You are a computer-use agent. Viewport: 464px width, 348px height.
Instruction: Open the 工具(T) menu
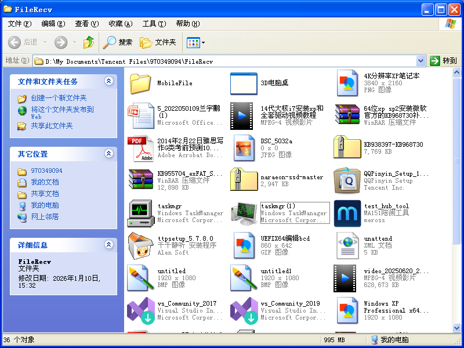[154, 24]
